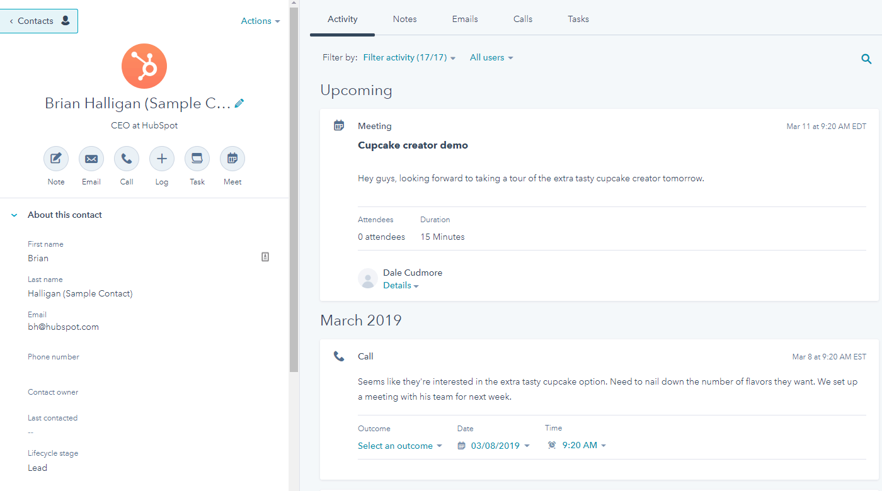Viewport: 882px width, 491px height.
Task: Open the All users dropdown
Action: (491, 57)
